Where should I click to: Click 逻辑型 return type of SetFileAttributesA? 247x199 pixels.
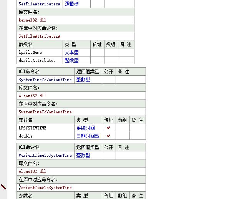(x=72, y=4)
